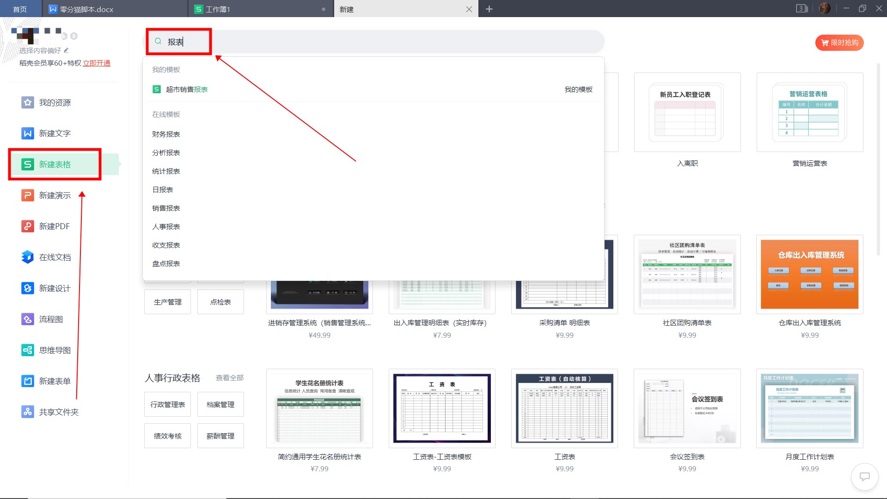887x499 pixels.
Task: Open 我的资源 in sidebar
Action: click(x=55, y=103)
